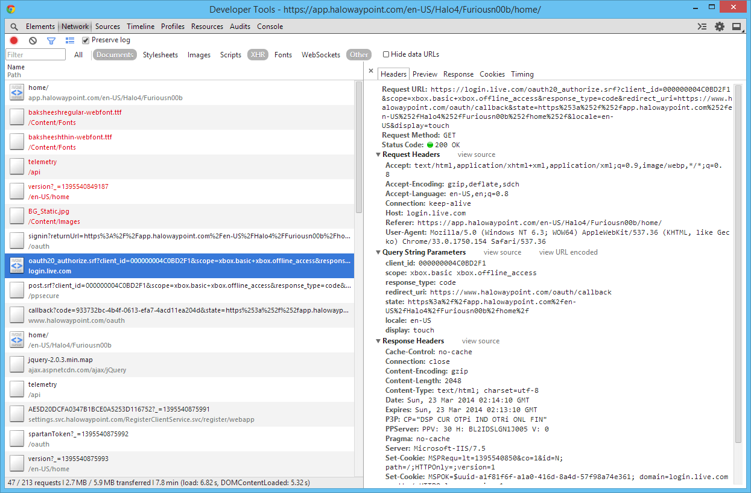Screen dimensions: 751x493
Task: Click document icon of second home/ request
Action: point(17,340)
